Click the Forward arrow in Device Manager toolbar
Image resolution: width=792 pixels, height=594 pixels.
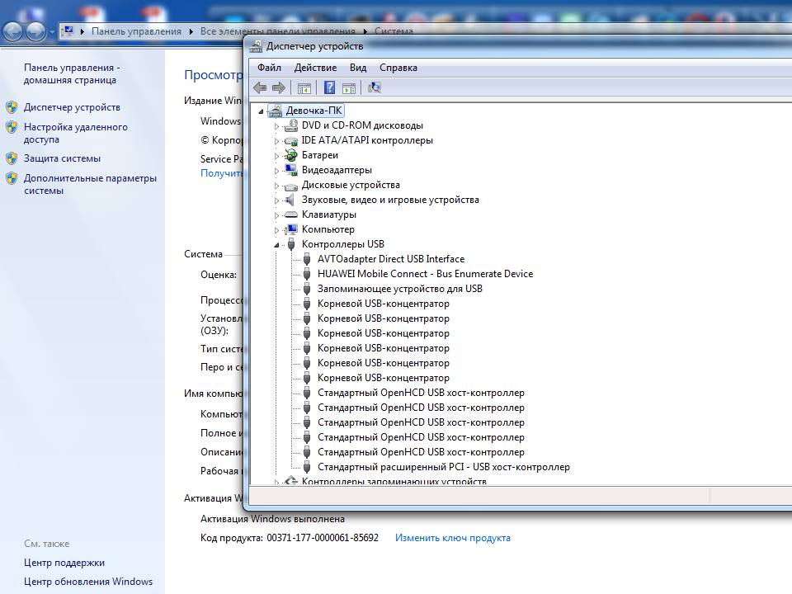pyautogui.click(x=279, y=87)
